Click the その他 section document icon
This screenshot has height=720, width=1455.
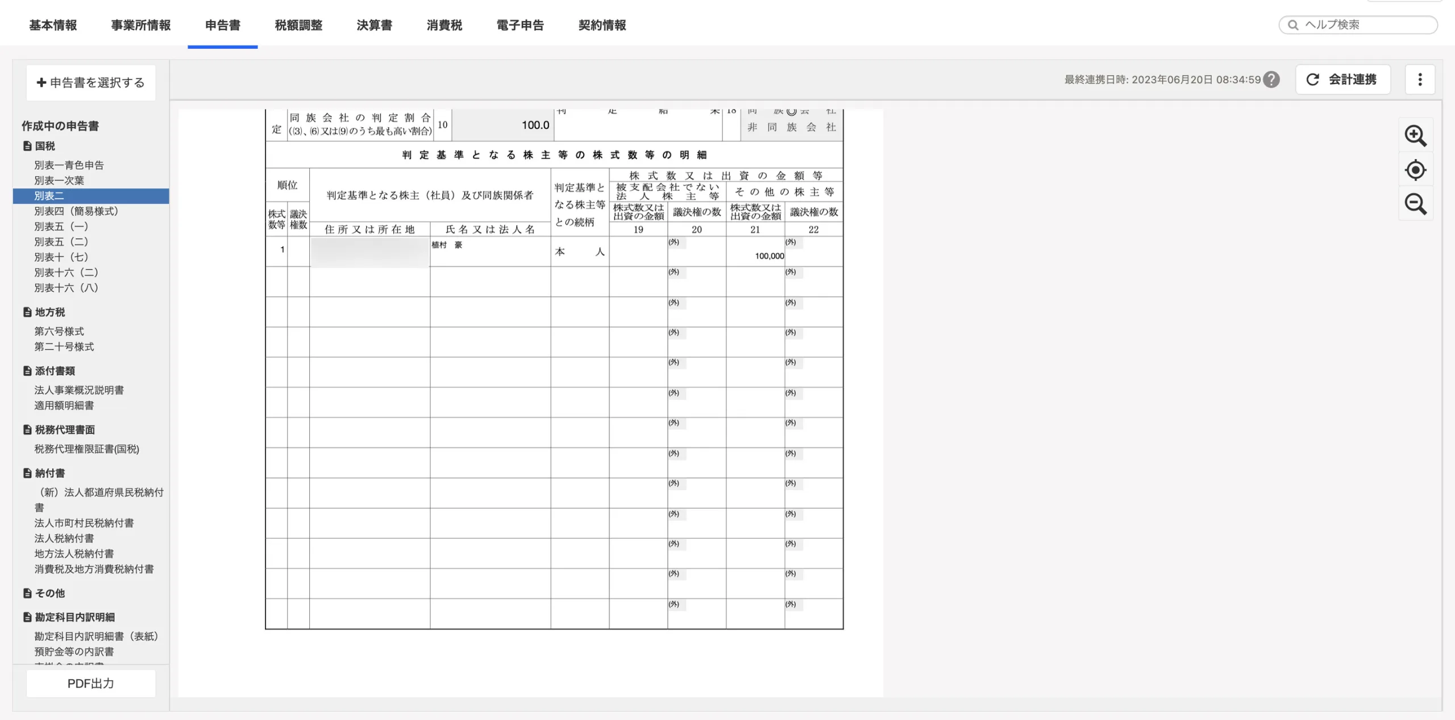tap(27, 593)
